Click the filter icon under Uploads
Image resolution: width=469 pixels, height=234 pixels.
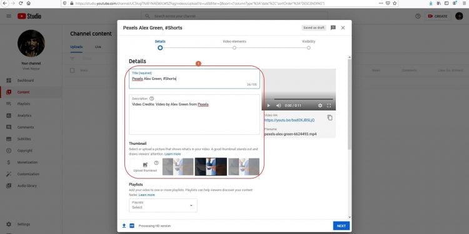[x=72, y=59]
